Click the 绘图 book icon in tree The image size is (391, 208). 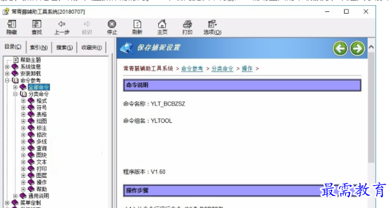pos(31,121)
